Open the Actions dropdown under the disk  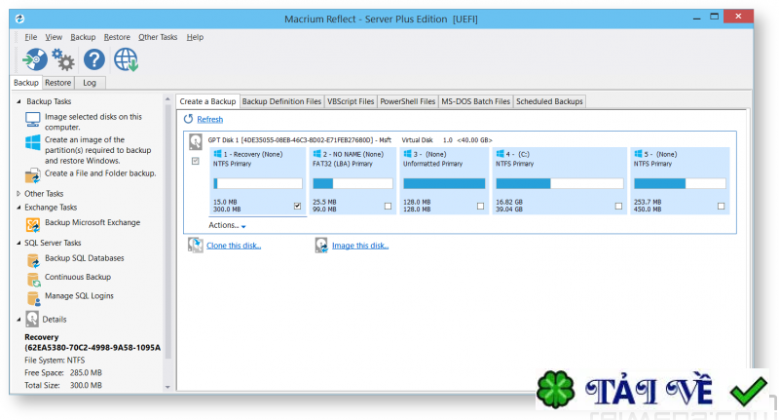click(x=227, y=225)
